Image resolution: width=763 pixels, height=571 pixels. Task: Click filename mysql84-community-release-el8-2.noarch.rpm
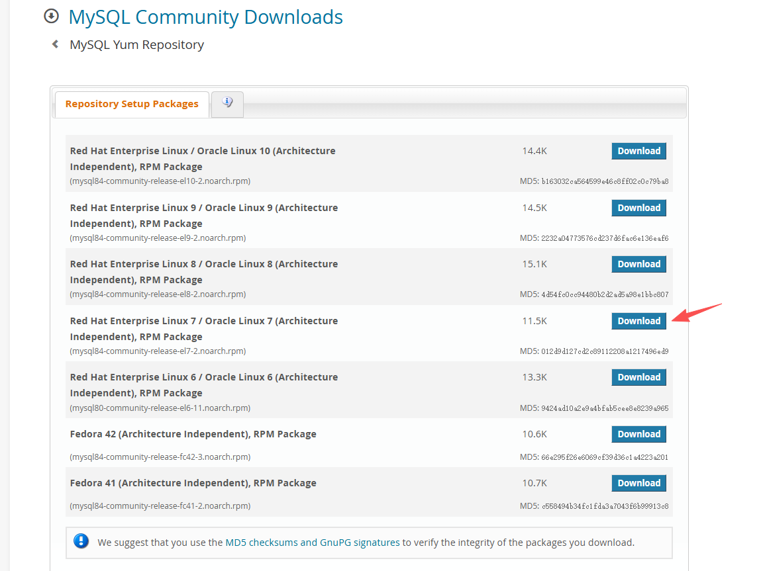(x=158, y=294)
